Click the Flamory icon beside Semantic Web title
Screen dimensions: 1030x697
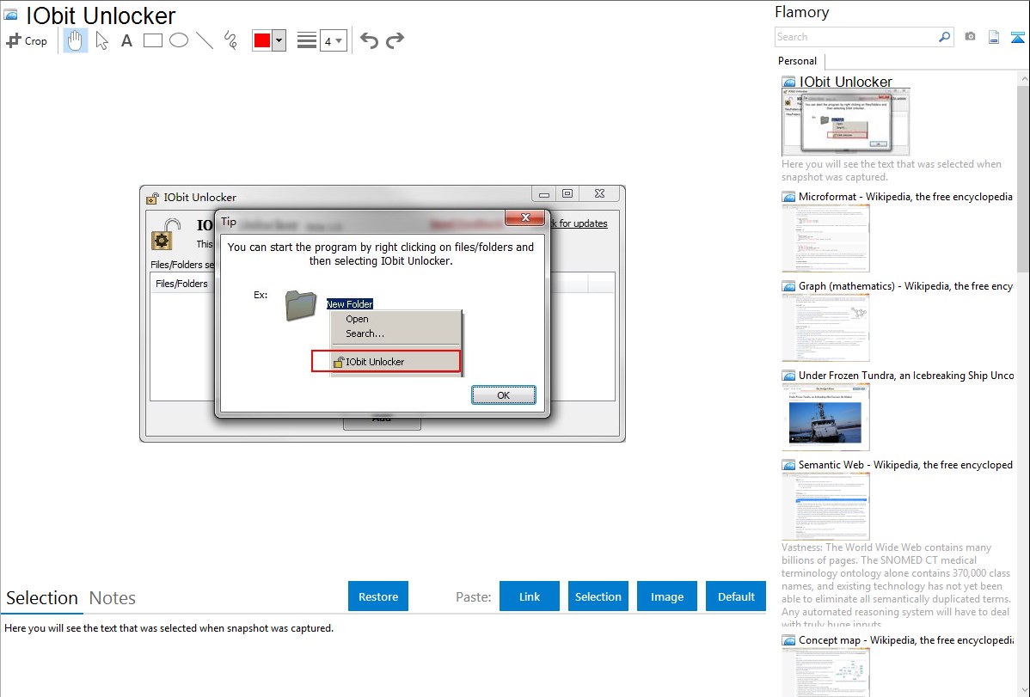(788, 465)
